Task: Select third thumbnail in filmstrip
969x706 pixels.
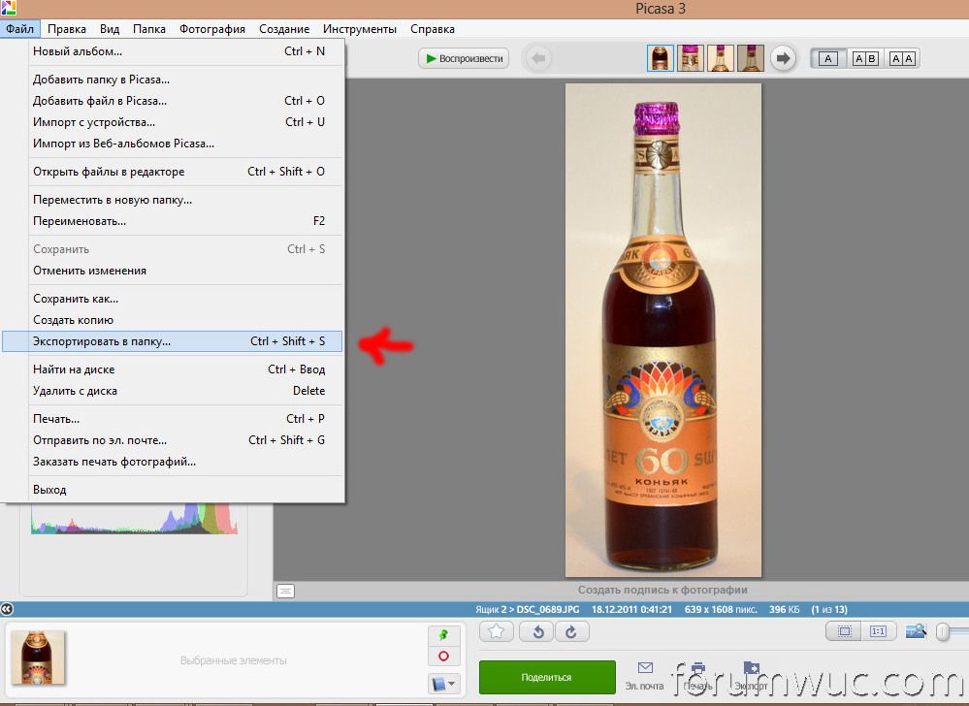Action: point(721,59)
